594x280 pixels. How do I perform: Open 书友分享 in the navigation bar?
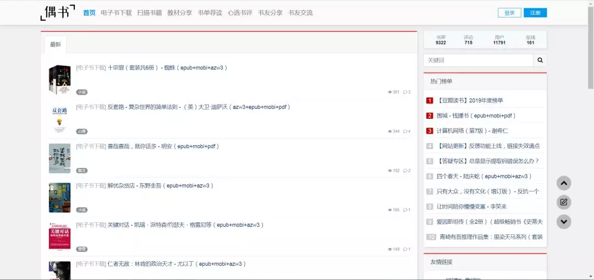tap(270, 13)
